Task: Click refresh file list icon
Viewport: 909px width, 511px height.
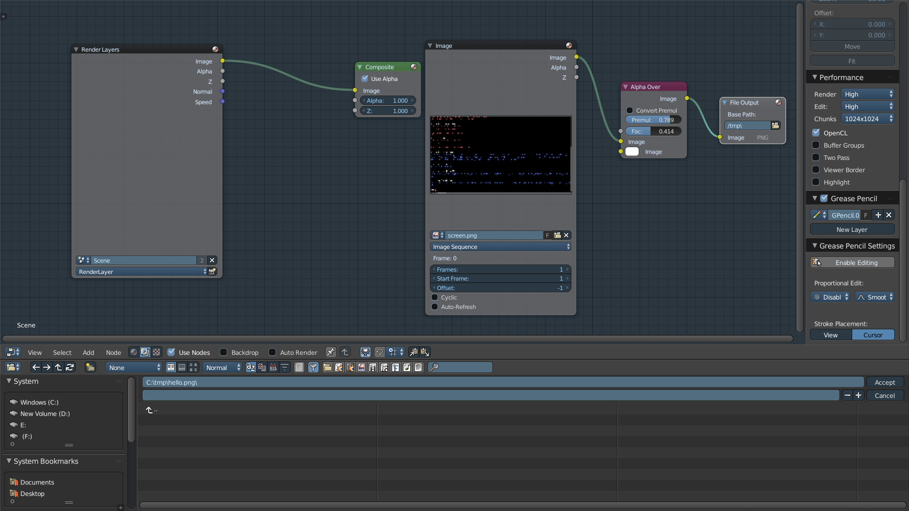Action: [70, 367]
